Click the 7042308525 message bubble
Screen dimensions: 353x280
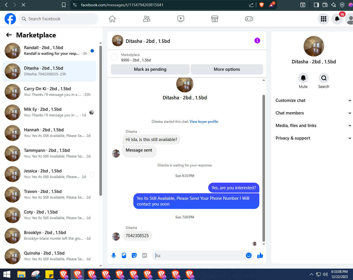coord(137,236)
